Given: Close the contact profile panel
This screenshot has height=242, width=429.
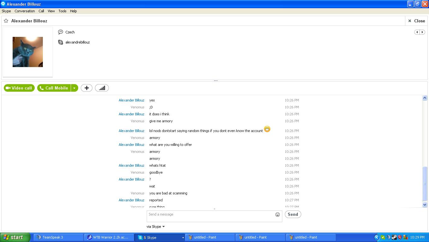Looking at the screenshot, I should 416,21.
